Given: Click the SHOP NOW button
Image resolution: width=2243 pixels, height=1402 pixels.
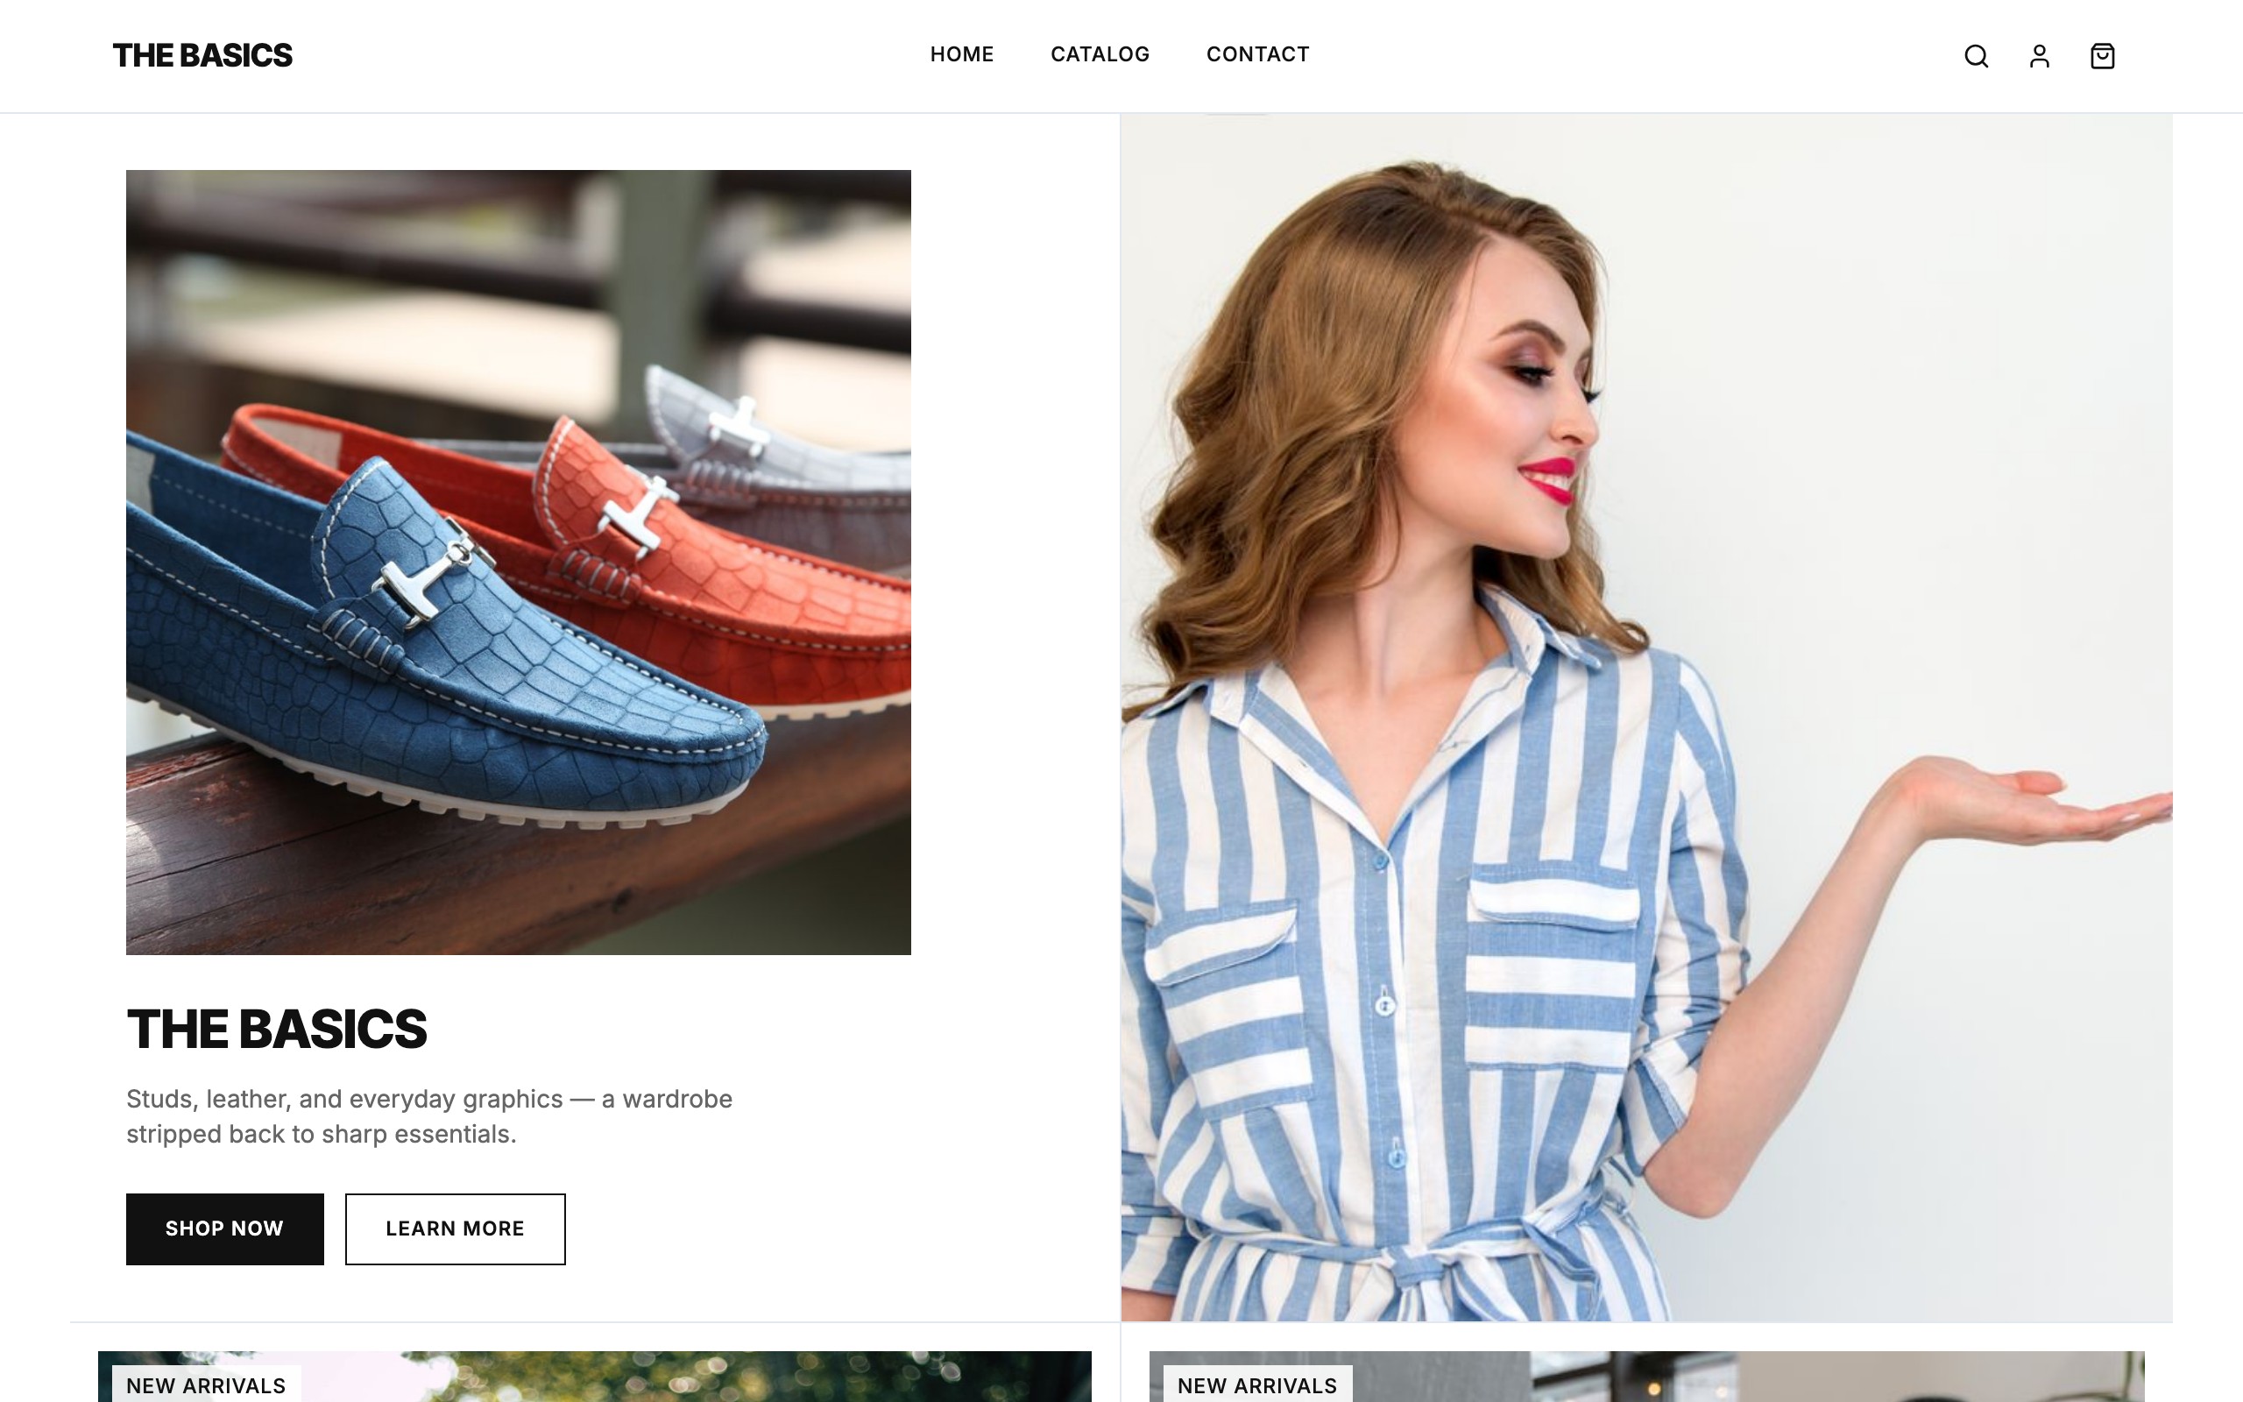Looking at the screenshot, I should [x=225, y=1229].
